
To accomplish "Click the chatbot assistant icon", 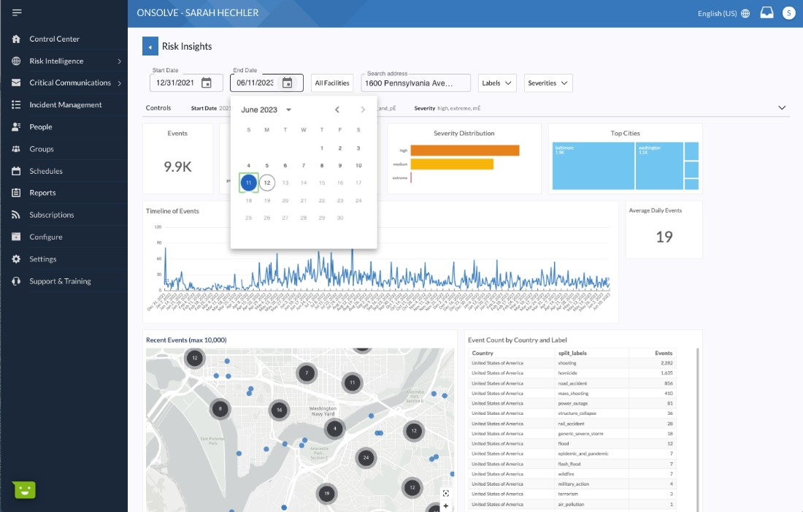I will [25, 489].
